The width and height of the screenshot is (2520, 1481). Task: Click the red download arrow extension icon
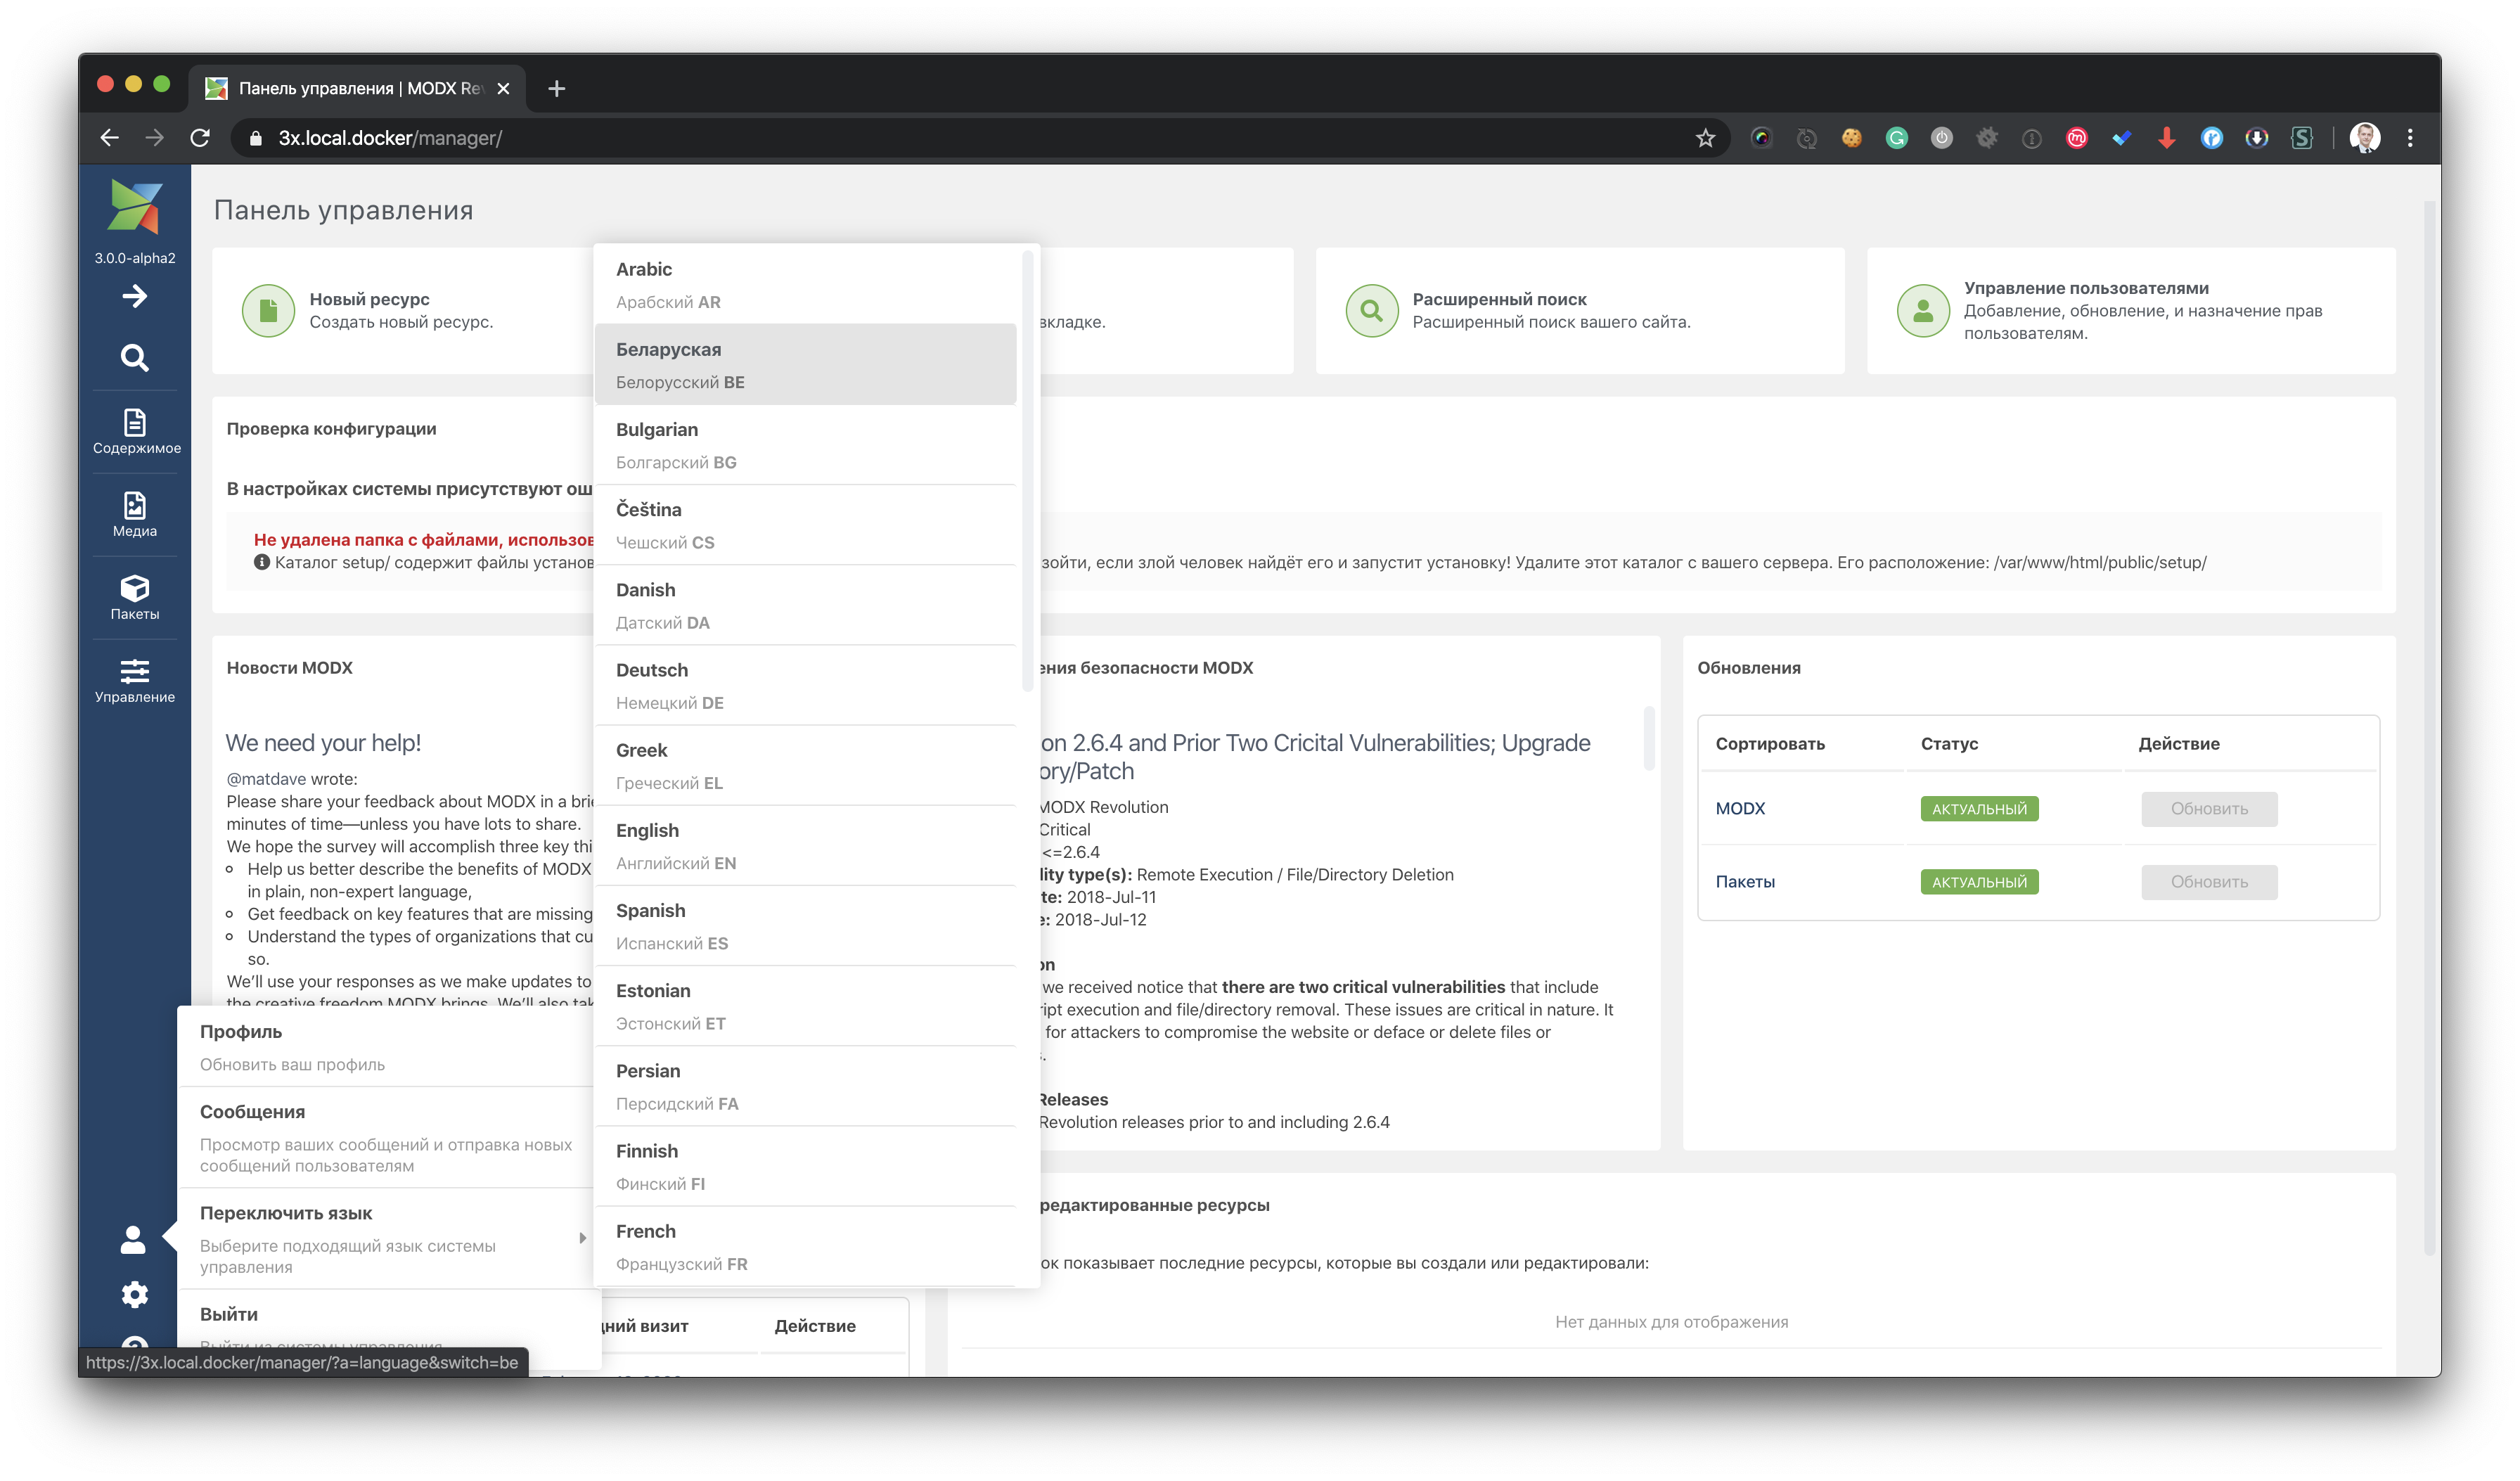pyautogui.click(x=2167, y=138)
